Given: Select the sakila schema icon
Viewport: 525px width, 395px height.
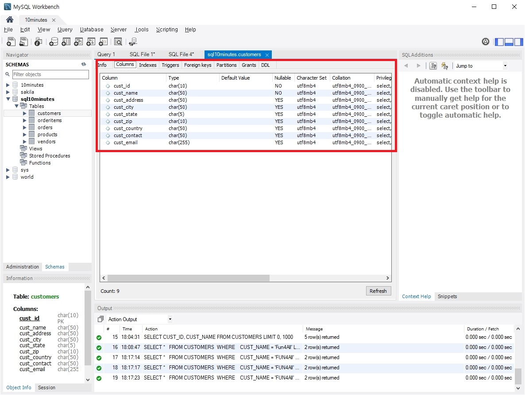Looking at the screenshot, I should (15, 92).
